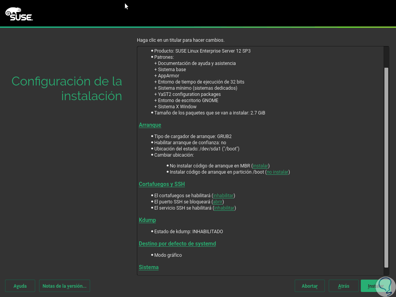Start installation with Instalar button
Viewport: 396px width, 297px height.
click(376, 286)
